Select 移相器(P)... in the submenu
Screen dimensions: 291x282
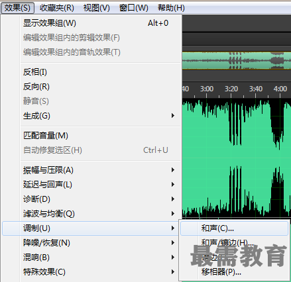click(234, 272)
